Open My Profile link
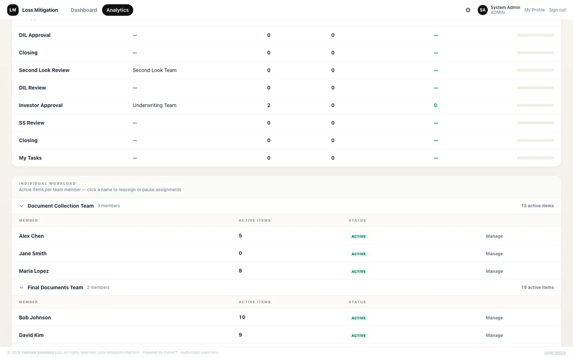The width and height of the screenshot is (573, 358). tap(534, 10)
